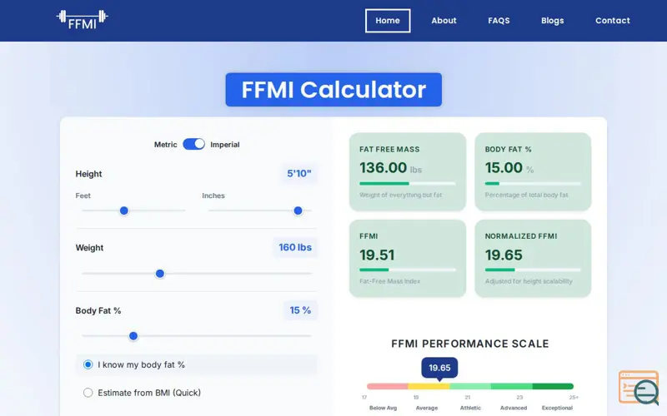The width and height of the screenshot is (667, 416).
Task: Click the red Below Avg scale segment
Action: pos(387,386)
